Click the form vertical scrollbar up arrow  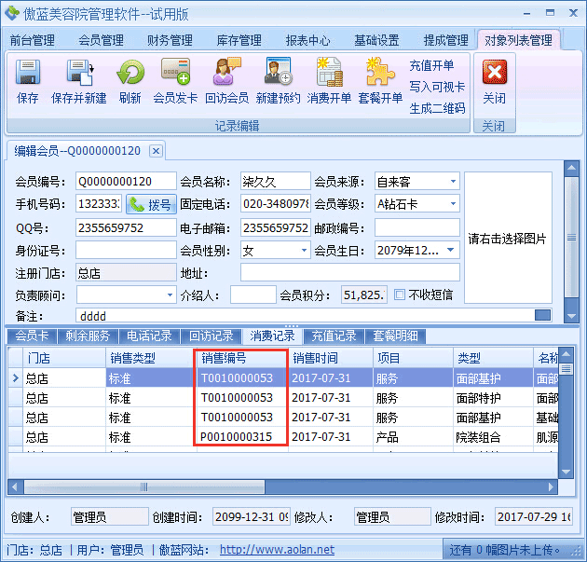571,169
